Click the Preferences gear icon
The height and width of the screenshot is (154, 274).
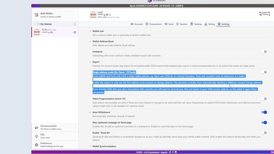(x=36, y=145)
